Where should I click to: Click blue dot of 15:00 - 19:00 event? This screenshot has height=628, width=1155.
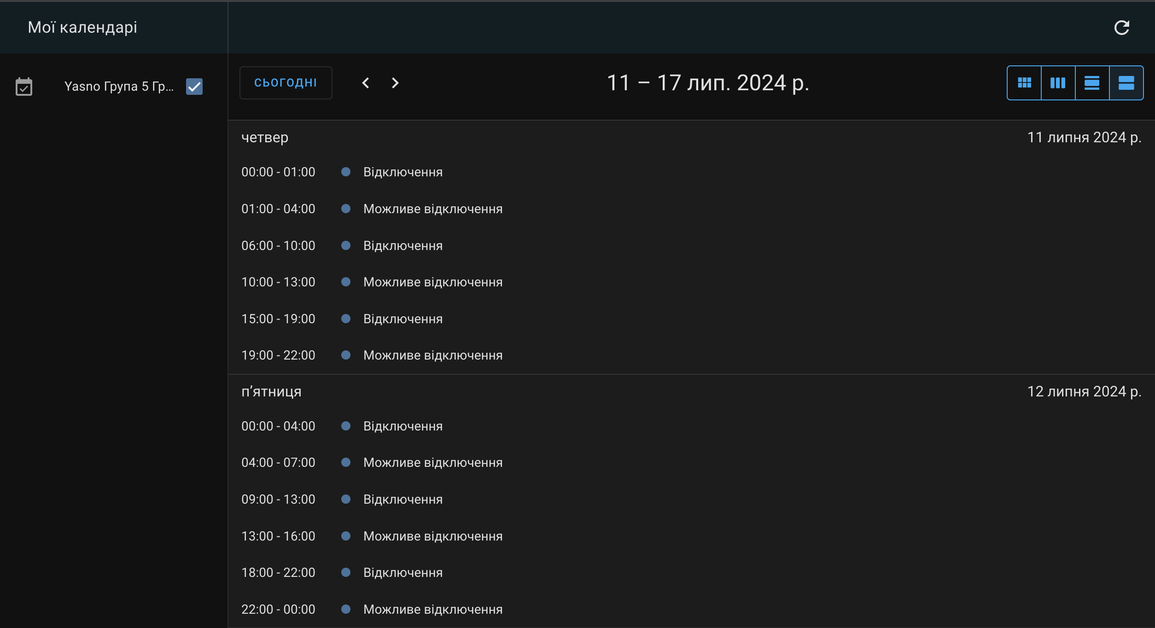click(x=346, y=319)
